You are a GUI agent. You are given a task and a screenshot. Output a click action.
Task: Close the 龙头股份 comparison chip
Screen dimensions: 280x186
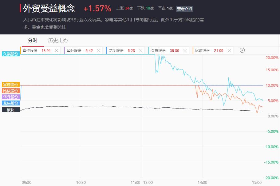pyautogui.click(x=141, y=50)
